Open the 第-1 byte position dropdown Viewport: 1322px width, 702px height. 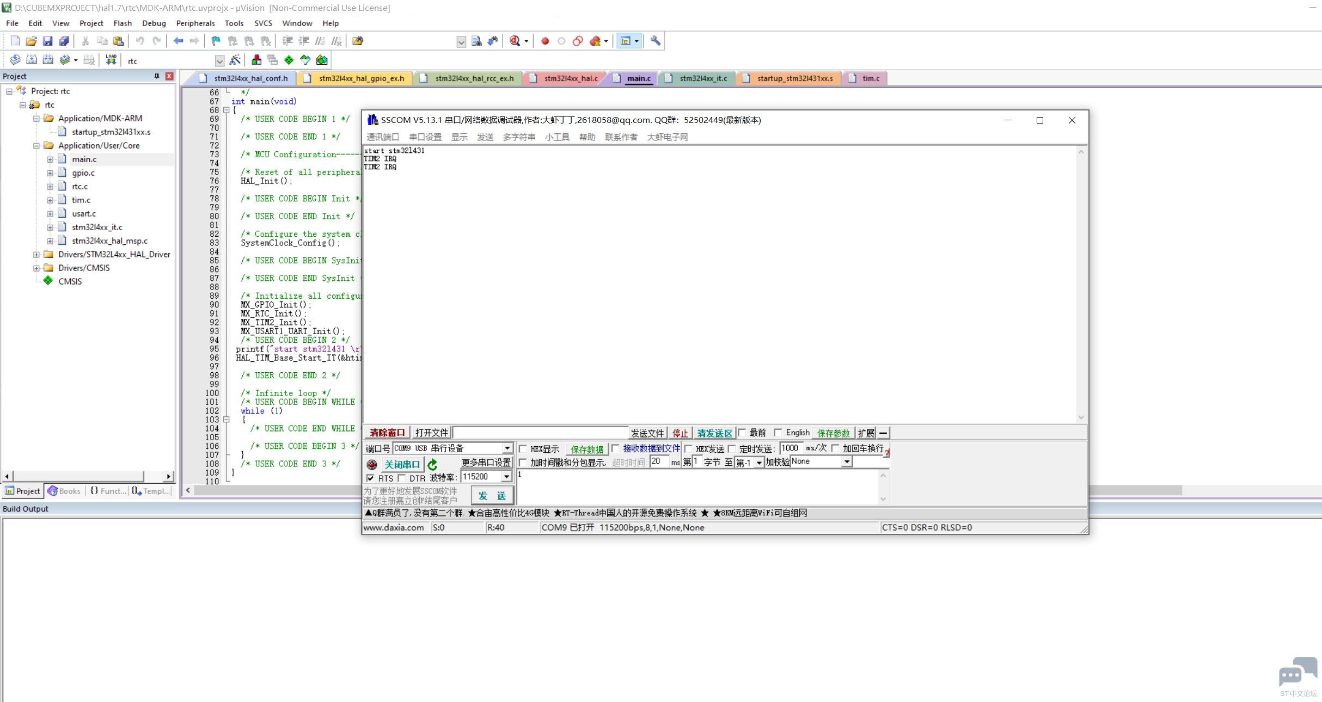click(x=758, y=463)
